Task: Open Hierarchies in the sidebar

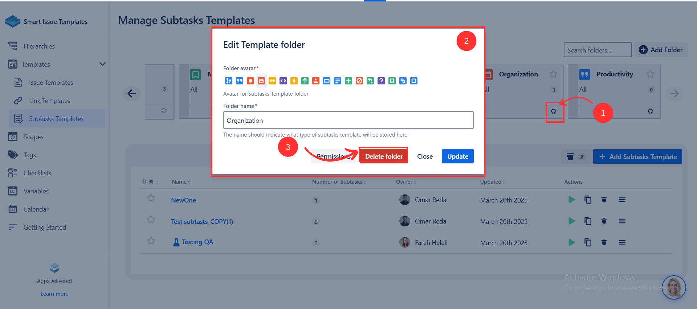Action: pyautogui.click(x=39, y=46)
